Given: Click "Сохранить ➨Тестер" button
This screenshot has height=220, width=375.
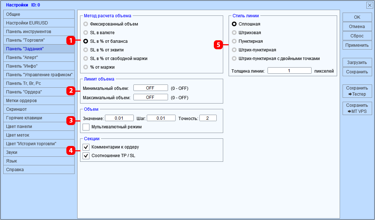Looking at the screenshot, I should pos(357,91).
